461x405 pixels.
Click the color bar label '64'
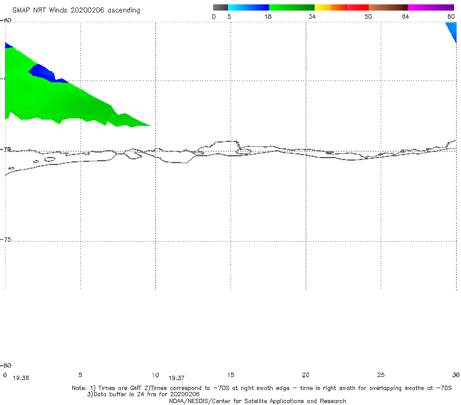(x=406, y=16)
